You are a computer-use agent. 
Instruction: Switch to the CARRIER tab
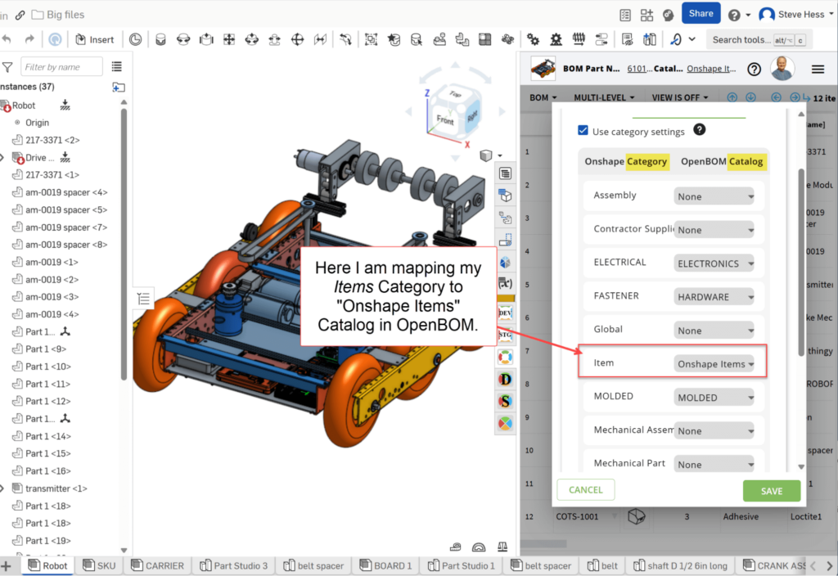coord(158,565)
